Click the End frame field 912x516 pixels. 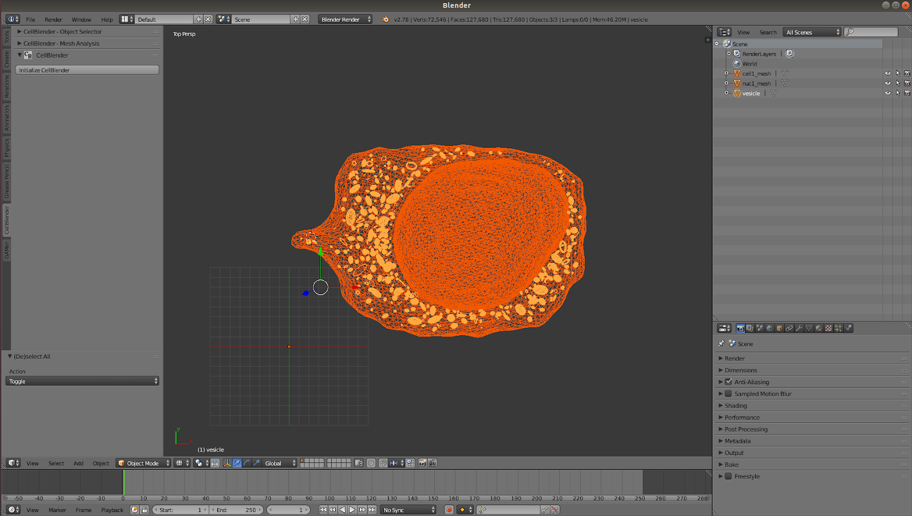(x=237, y=510)
